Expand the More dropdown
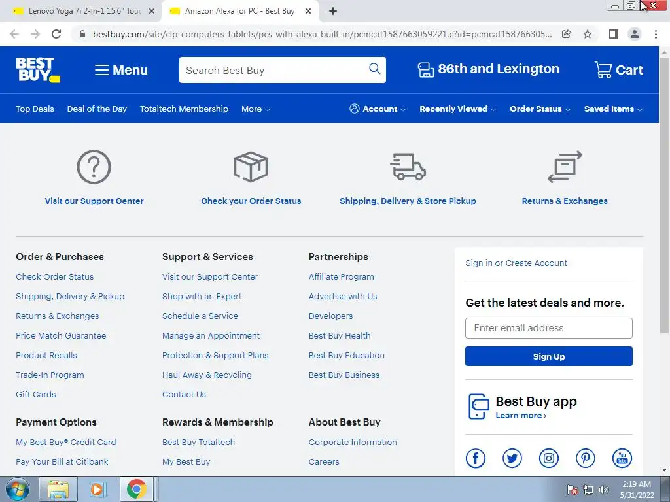The height and width of the screenshot is (502, 670). coord(256,109)
